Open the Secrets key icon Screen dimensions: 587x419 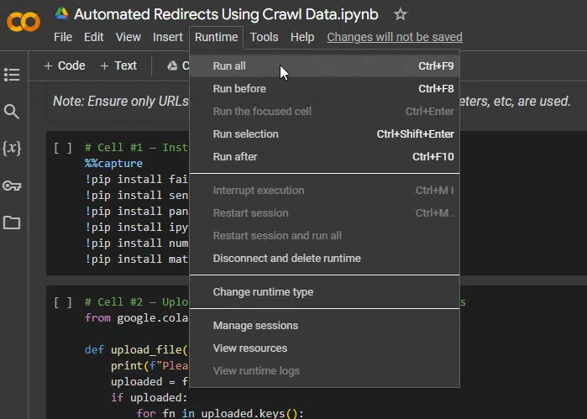point(12,186)
